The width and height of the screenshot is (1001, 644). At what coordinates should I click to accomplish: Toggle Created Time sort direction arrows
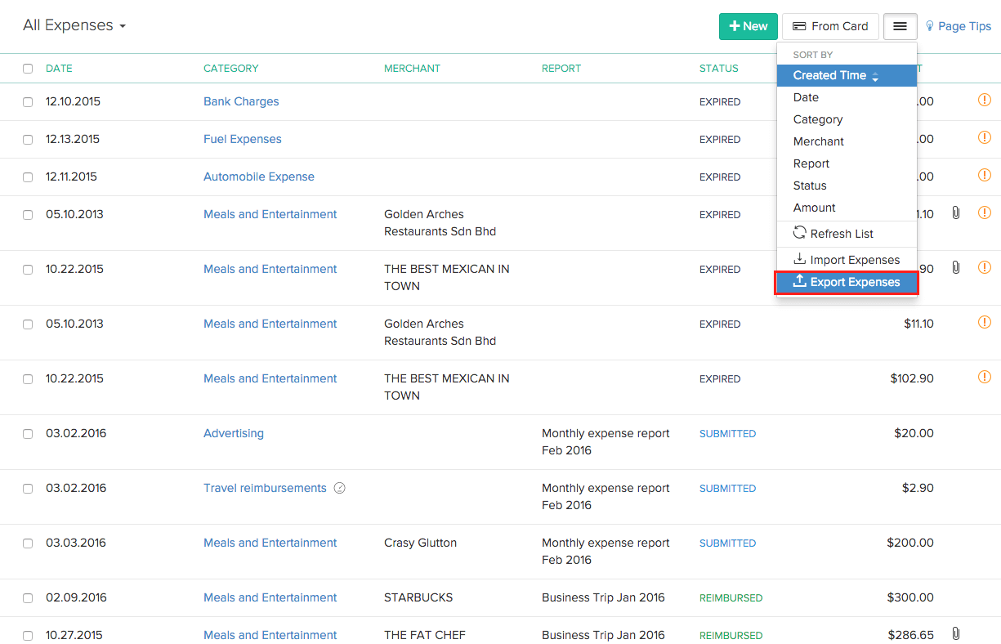click(875, 75)
